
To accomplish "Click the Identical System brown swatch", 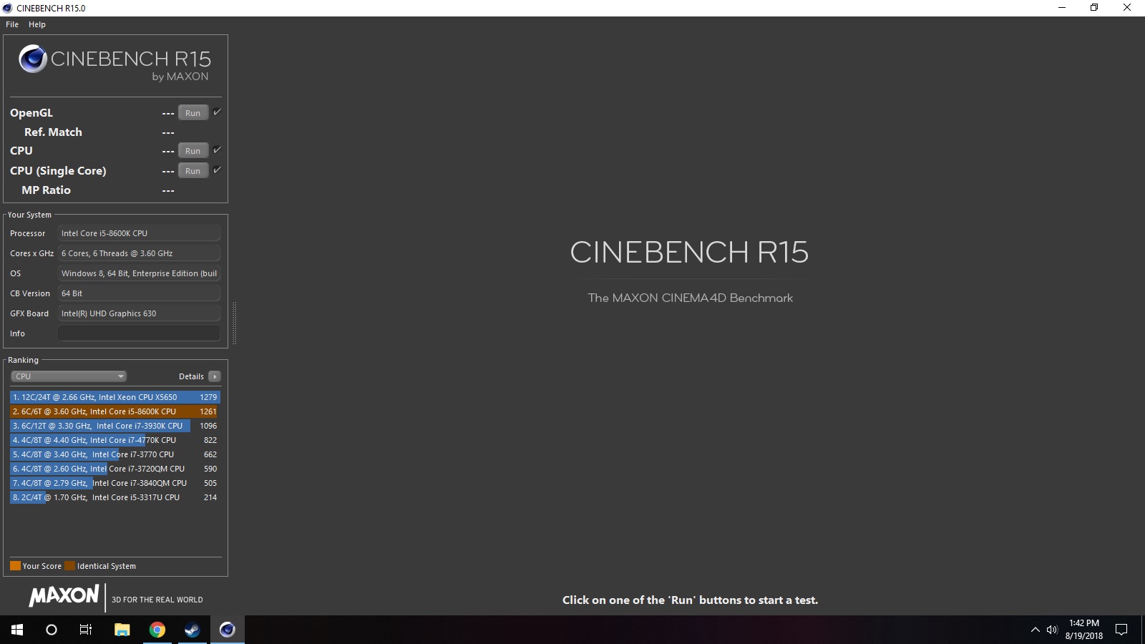I will click(69, 566).
